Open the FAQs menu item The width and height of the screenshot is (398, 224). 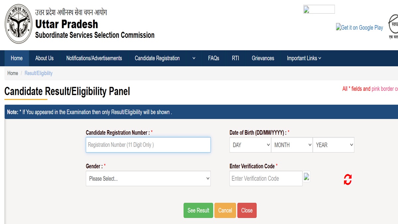pyautogui.click(x=214, y=58)
